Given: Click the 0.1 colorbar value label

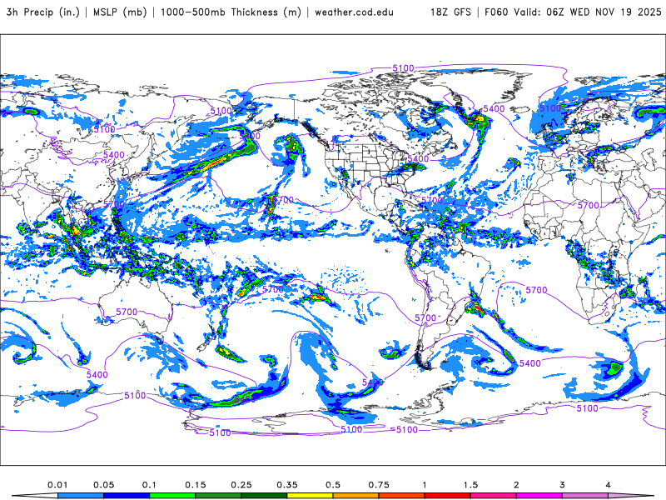Looking at the screenshot, I should tap(149, 485).
